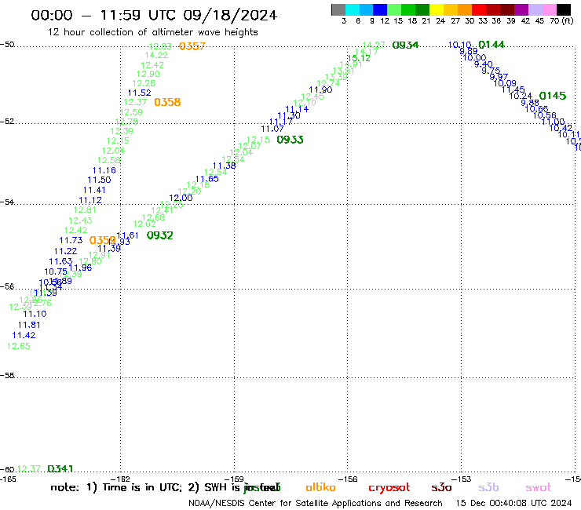Click the dark green wave height value 15.12
This screenshot has height=510, width=581.
tap(359, 58)
